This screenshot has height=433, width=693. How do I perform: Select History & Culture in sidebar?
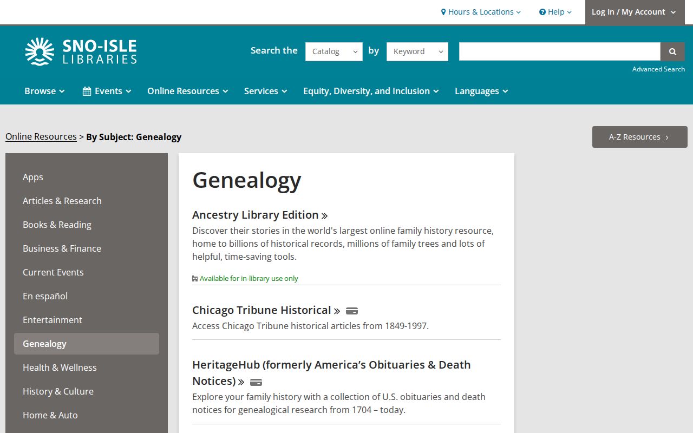87,391
